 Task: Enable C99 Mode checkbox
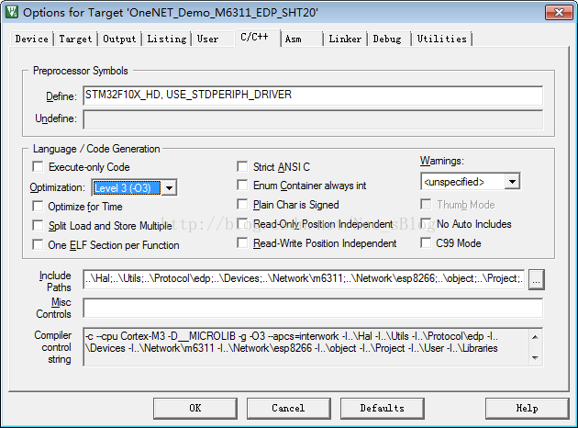coord(426,242)
